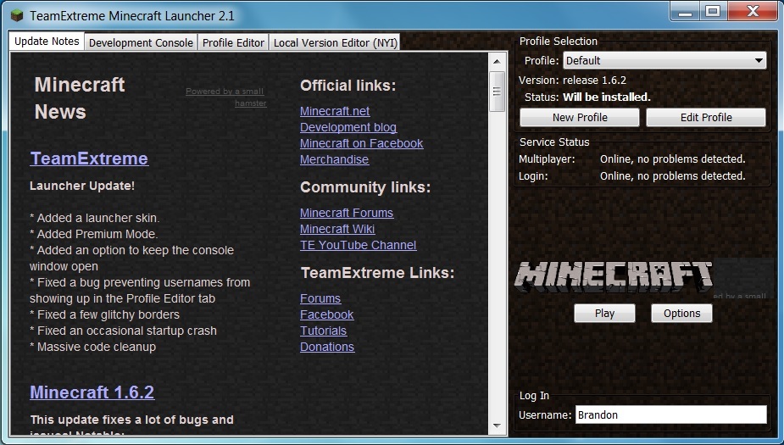Click the Minecraft News heading
784x445 pixels.
[80, 98]
